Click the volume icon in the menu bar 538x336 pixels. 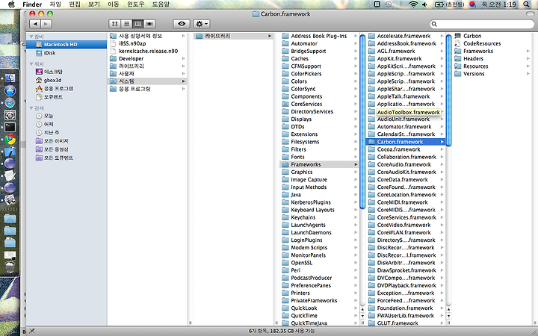(424, 4)
